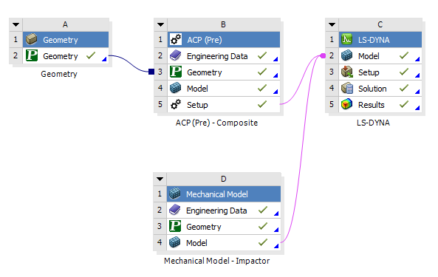
Task: Click the Geometry icon in system A row 2
Action: tap(32, 55)
